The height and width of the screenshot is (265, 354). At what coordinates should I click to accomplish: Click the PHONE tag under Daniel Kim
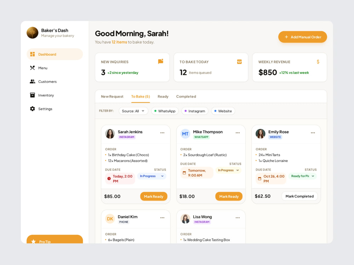point(124,222)
